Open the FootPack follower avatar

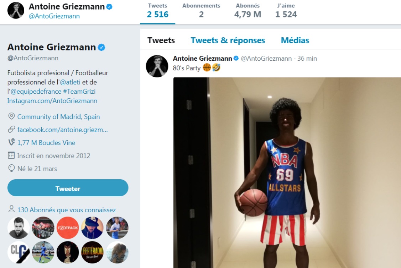(x=68, y=228)
